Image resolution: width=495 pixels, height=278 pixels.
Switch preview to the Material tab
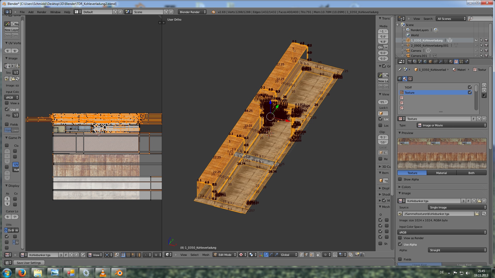(x=441, y=173)
